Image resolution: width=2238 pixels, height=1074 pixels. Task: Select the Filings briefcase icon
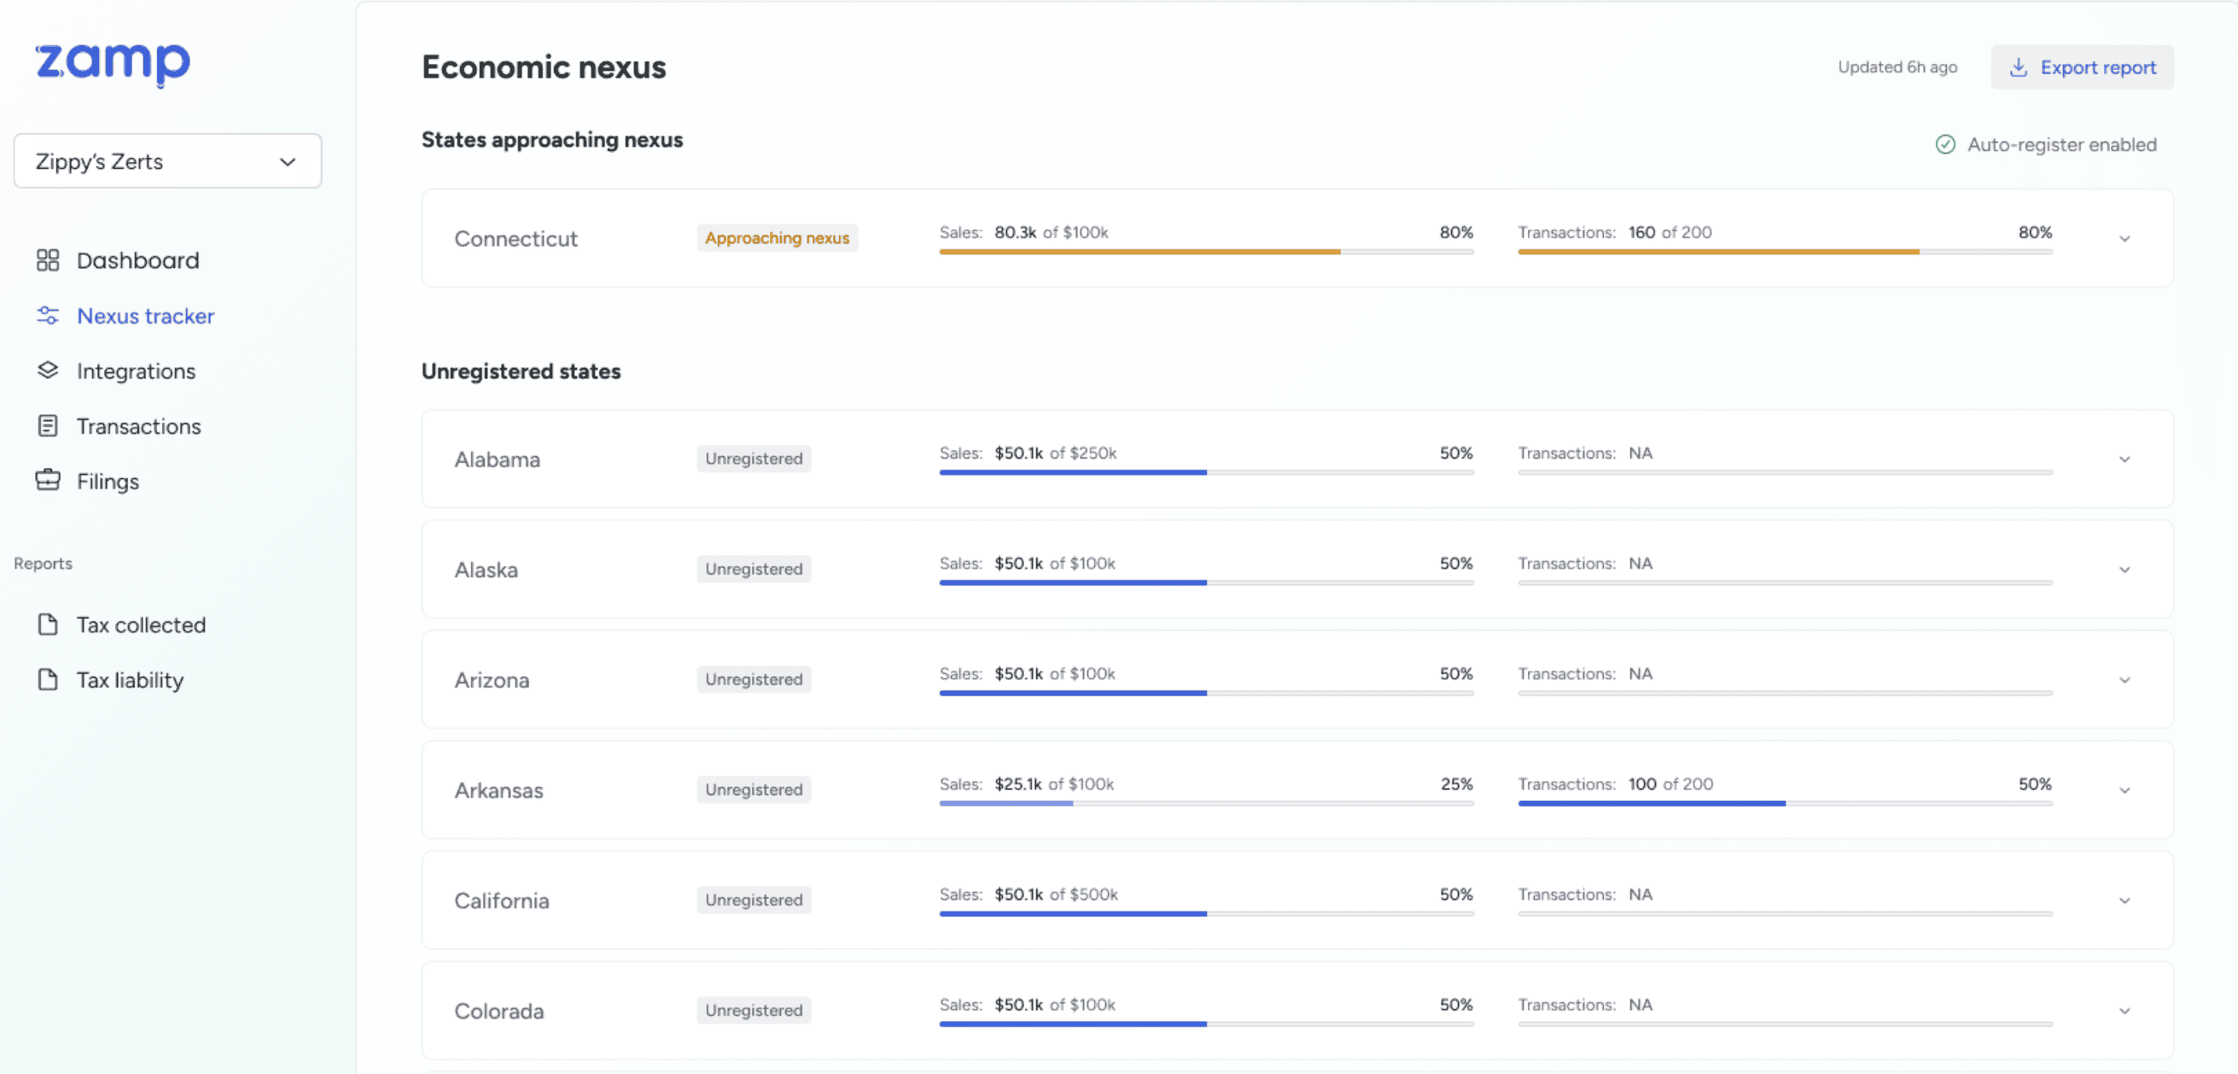(x=48, y=481)
